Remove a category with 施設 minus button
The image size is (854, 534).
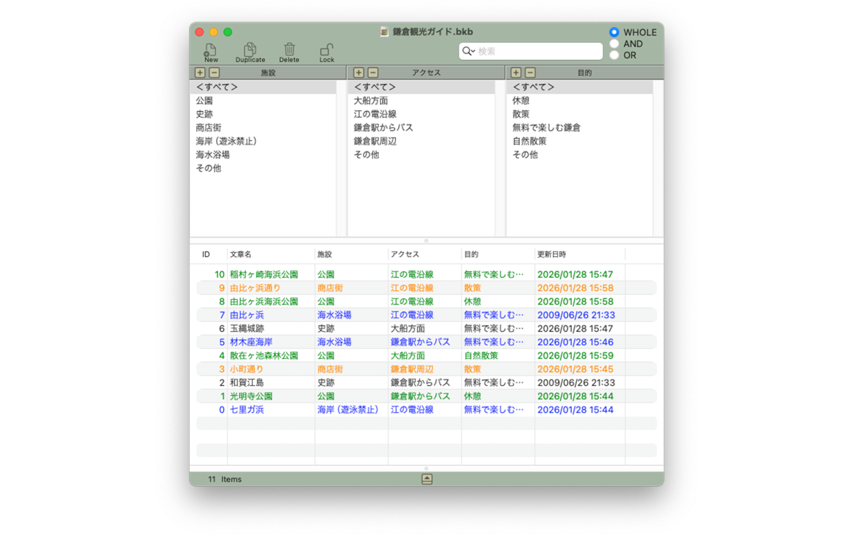tap(214, 73)
